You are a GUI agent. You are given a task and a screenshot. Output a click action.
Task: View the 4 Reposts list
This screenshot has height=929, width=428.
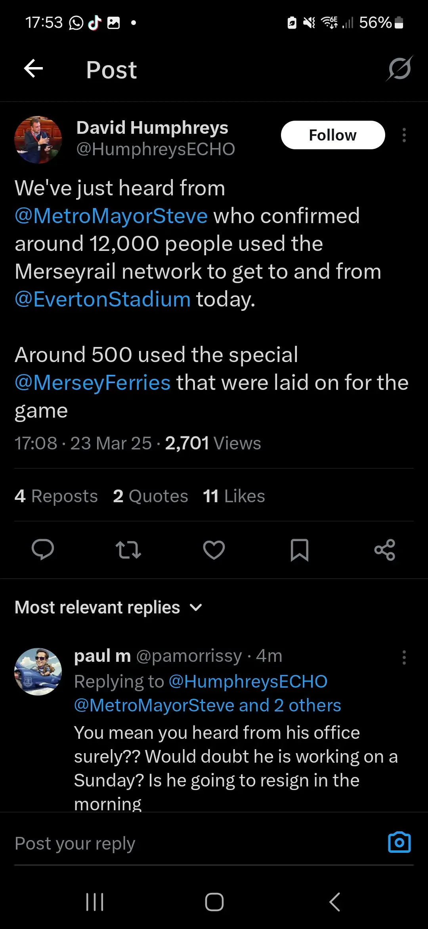click(x=56, y=496)
